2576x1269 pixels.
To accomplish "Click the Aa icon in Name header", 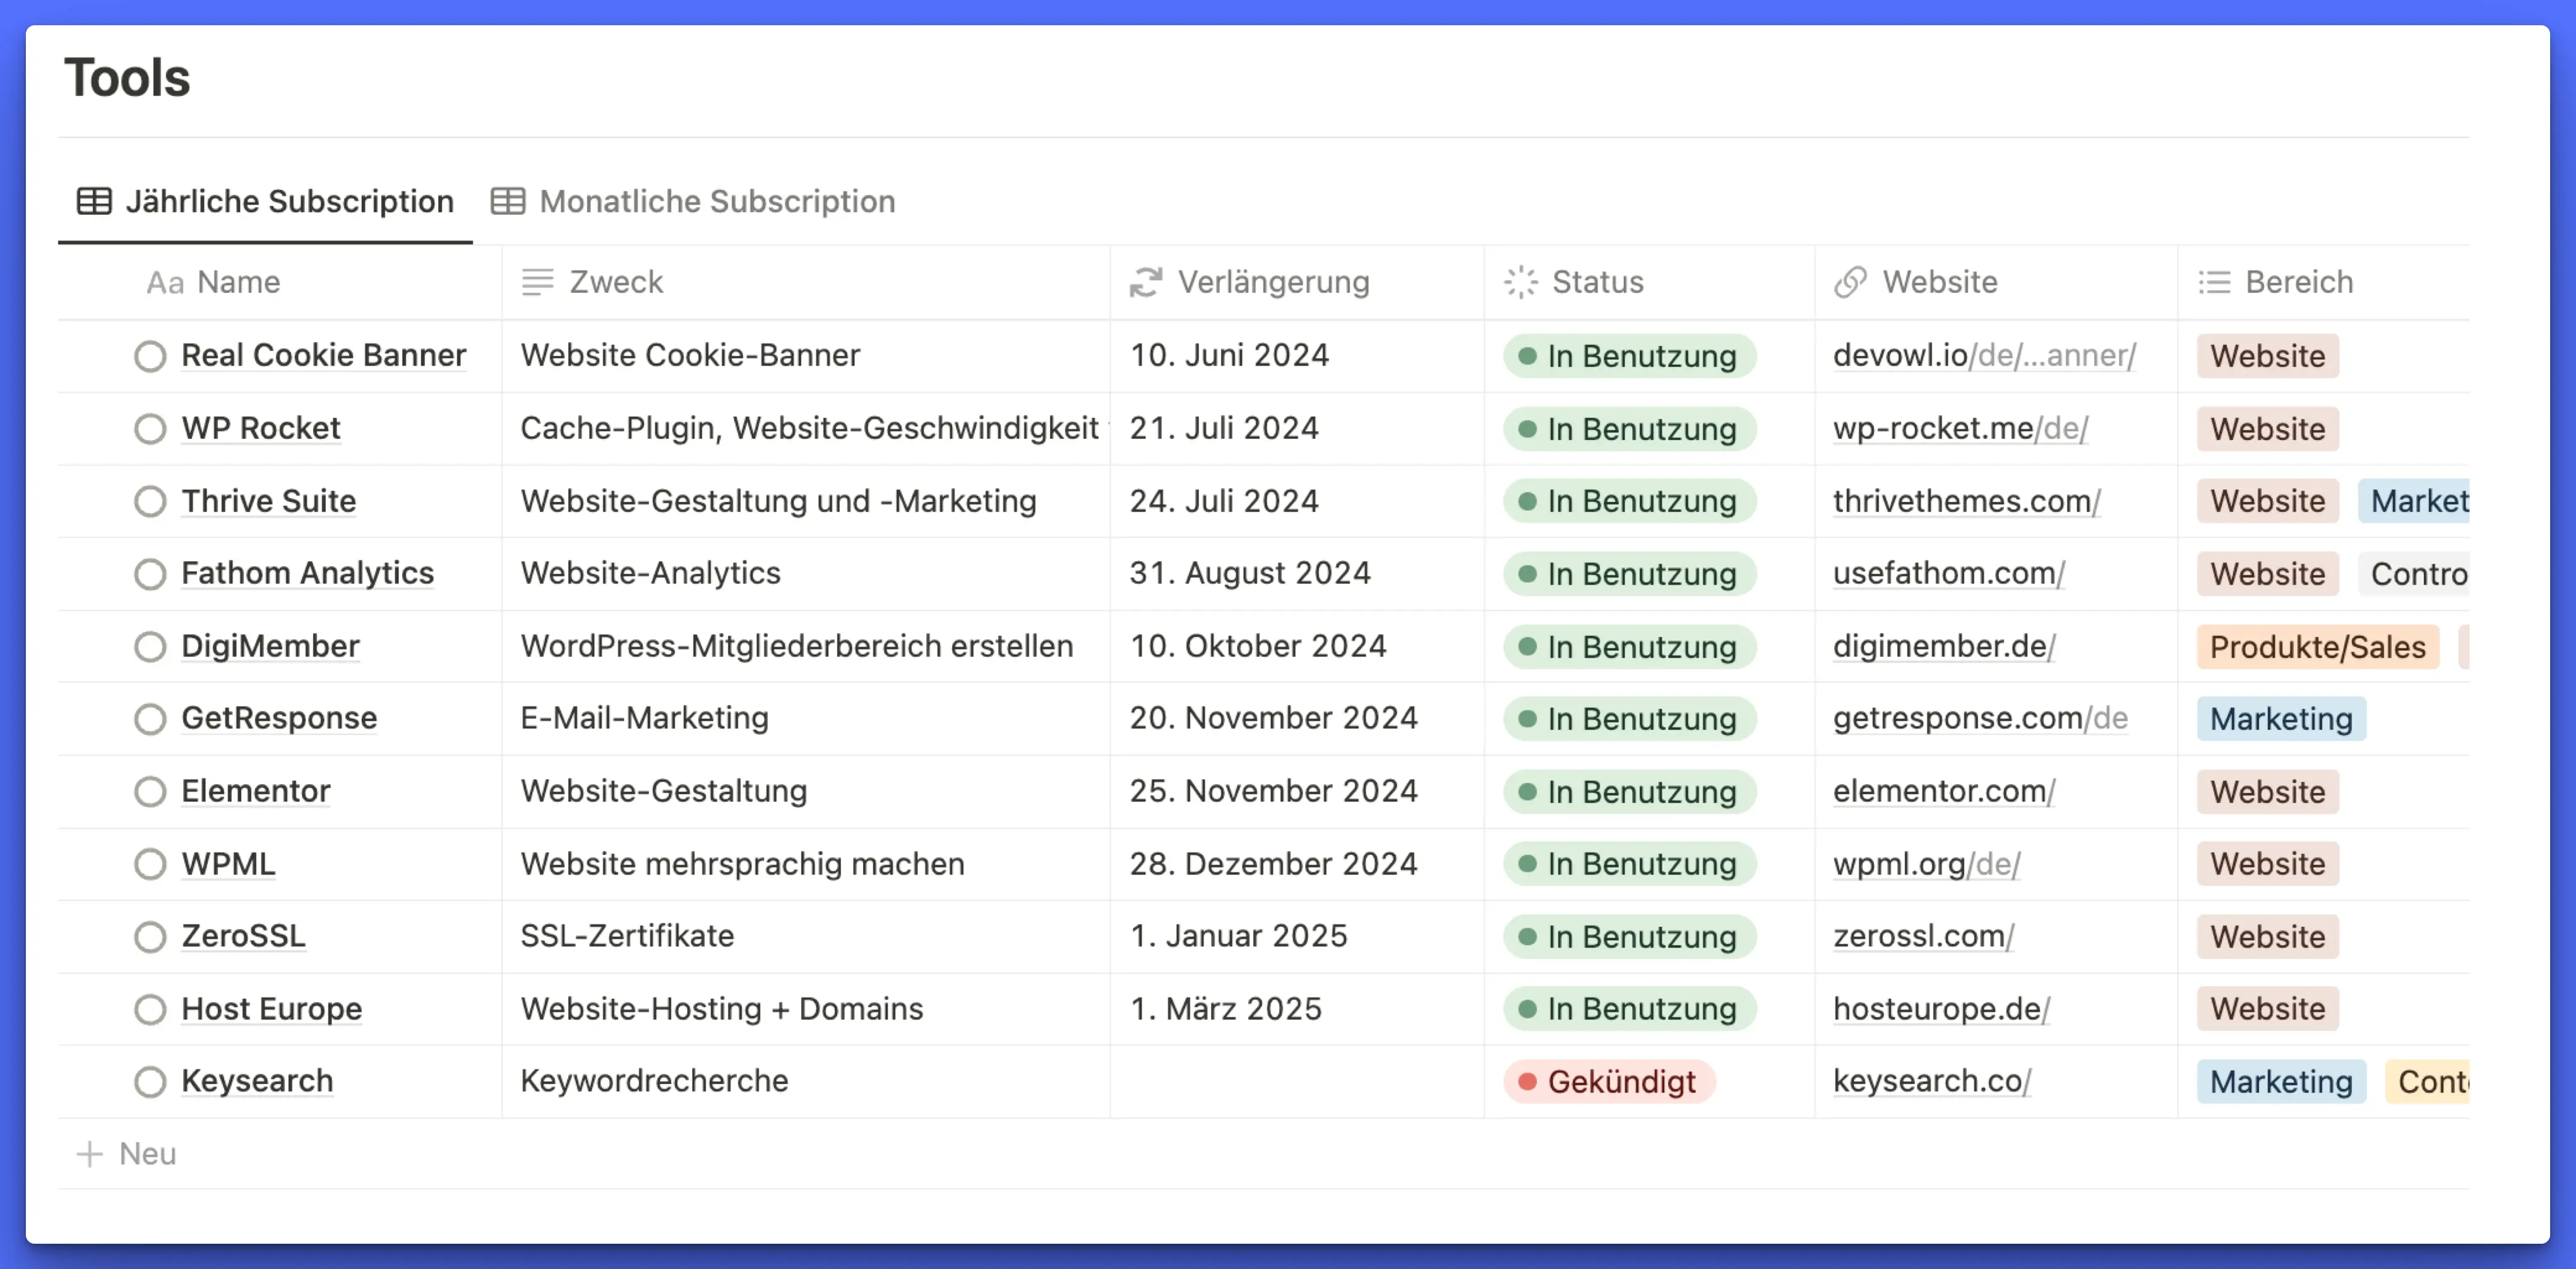I will click(x=165, y=283).
